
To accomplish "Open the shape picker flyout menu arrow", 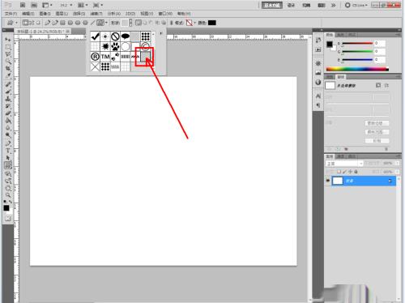I will tap(160, 33).
